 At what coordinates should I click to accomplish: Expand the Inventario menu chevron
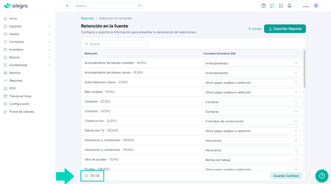(x=50, y=49)
